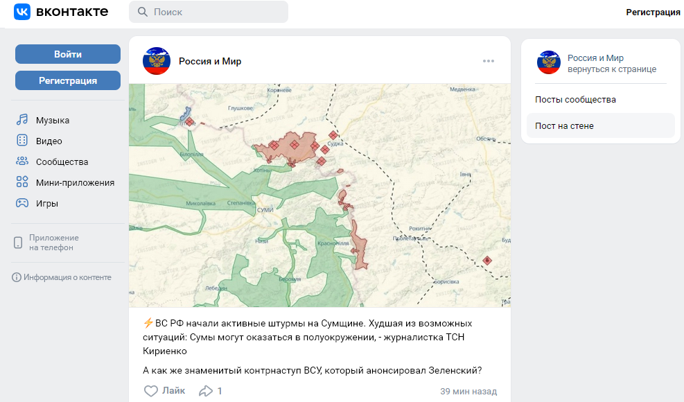This screenshot has height=402, width=684.
Task: Click вернуться к странице link
Action: (x=611, y=69)
